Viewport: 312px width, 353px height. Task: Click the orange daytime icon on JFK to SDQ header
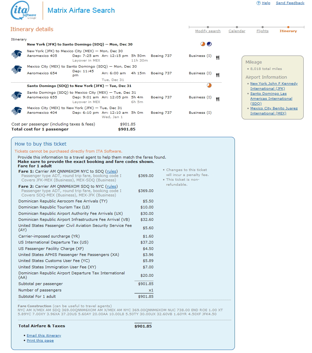click(x=203, y=44)
